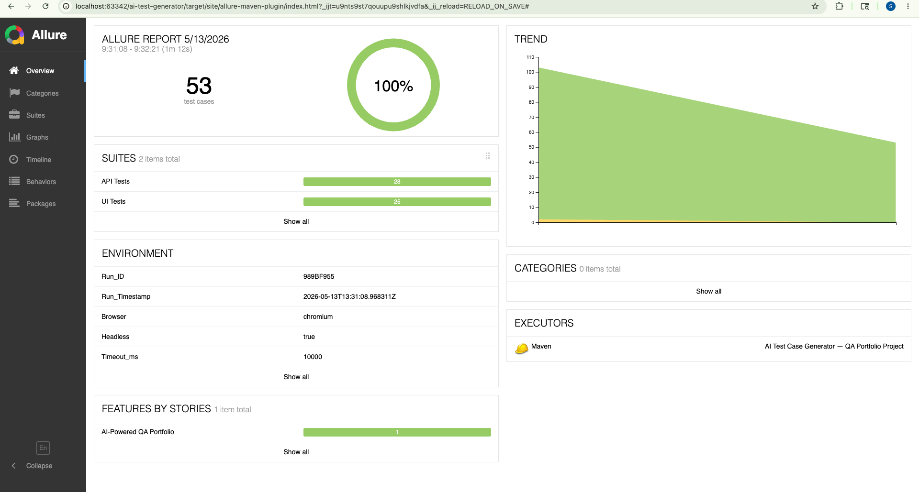Collapse the sidebar with the chevron
The width and height of the screenshot is (919, 492).
click(x=13, y=466)
